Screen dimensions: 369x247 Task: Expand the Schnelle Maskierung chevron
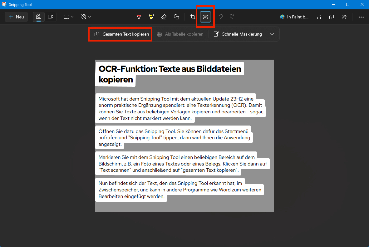click(x=272, y=34)
